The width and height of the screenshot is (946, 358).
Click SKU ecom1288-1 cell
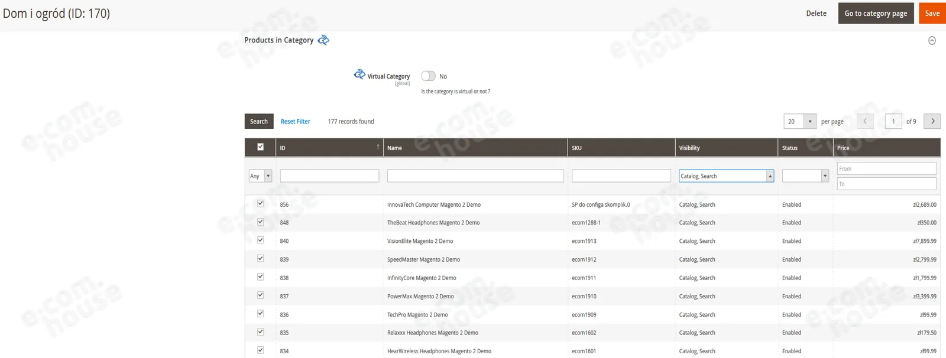click(x=586, y=223)
